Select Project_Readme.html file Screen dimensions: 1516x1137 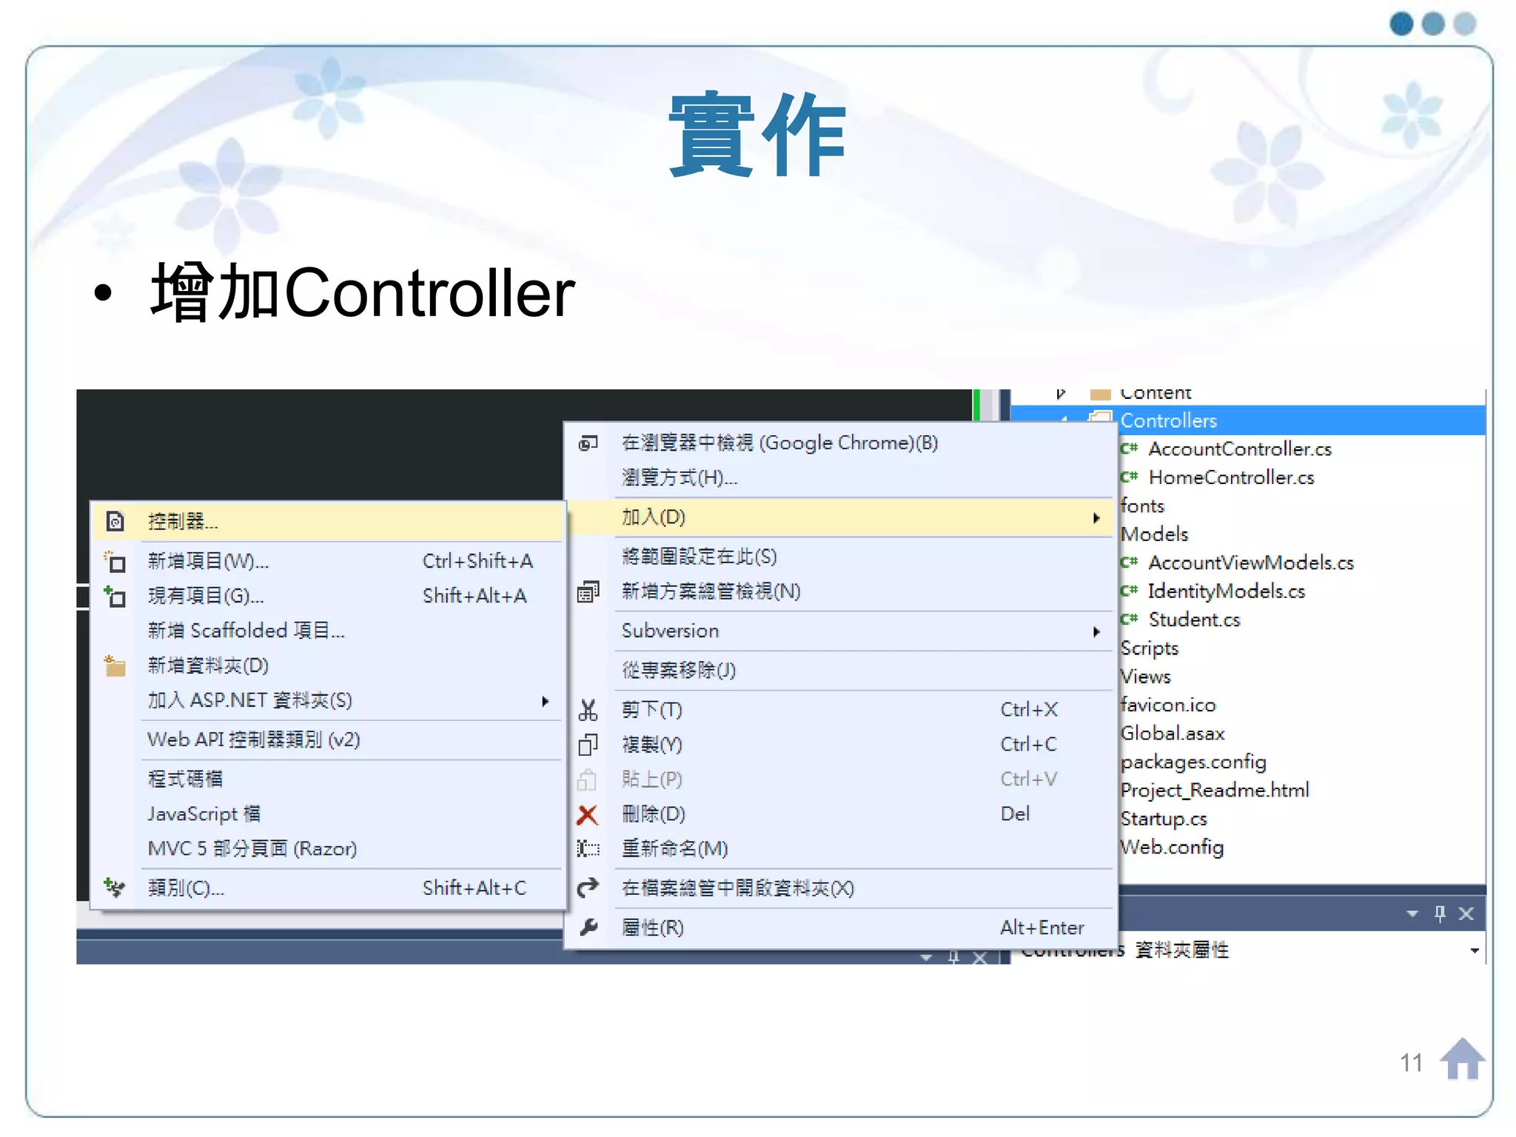pos(1215,790)
